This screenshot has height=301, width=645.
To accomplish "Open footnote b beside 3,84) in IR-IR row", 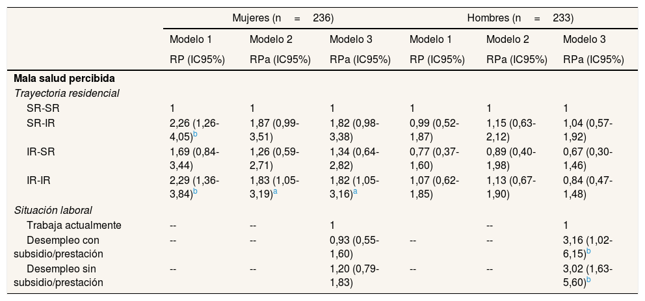I will tap(195, 192).
